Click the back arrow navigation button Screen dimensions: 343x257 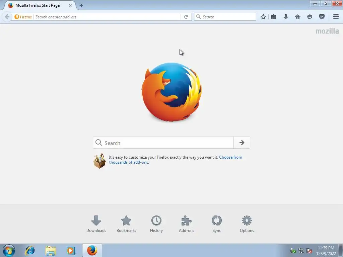click(x=7, y=17)
